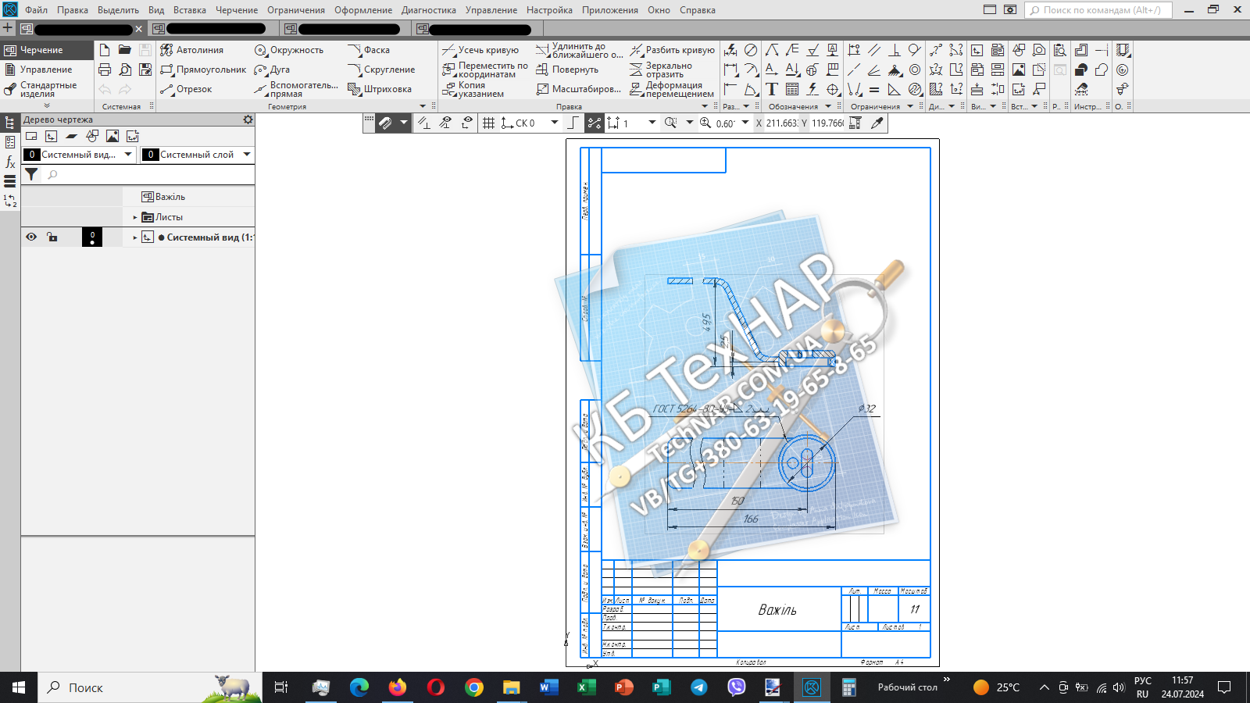Expand the Листы tree node

[x=135, y=217]
